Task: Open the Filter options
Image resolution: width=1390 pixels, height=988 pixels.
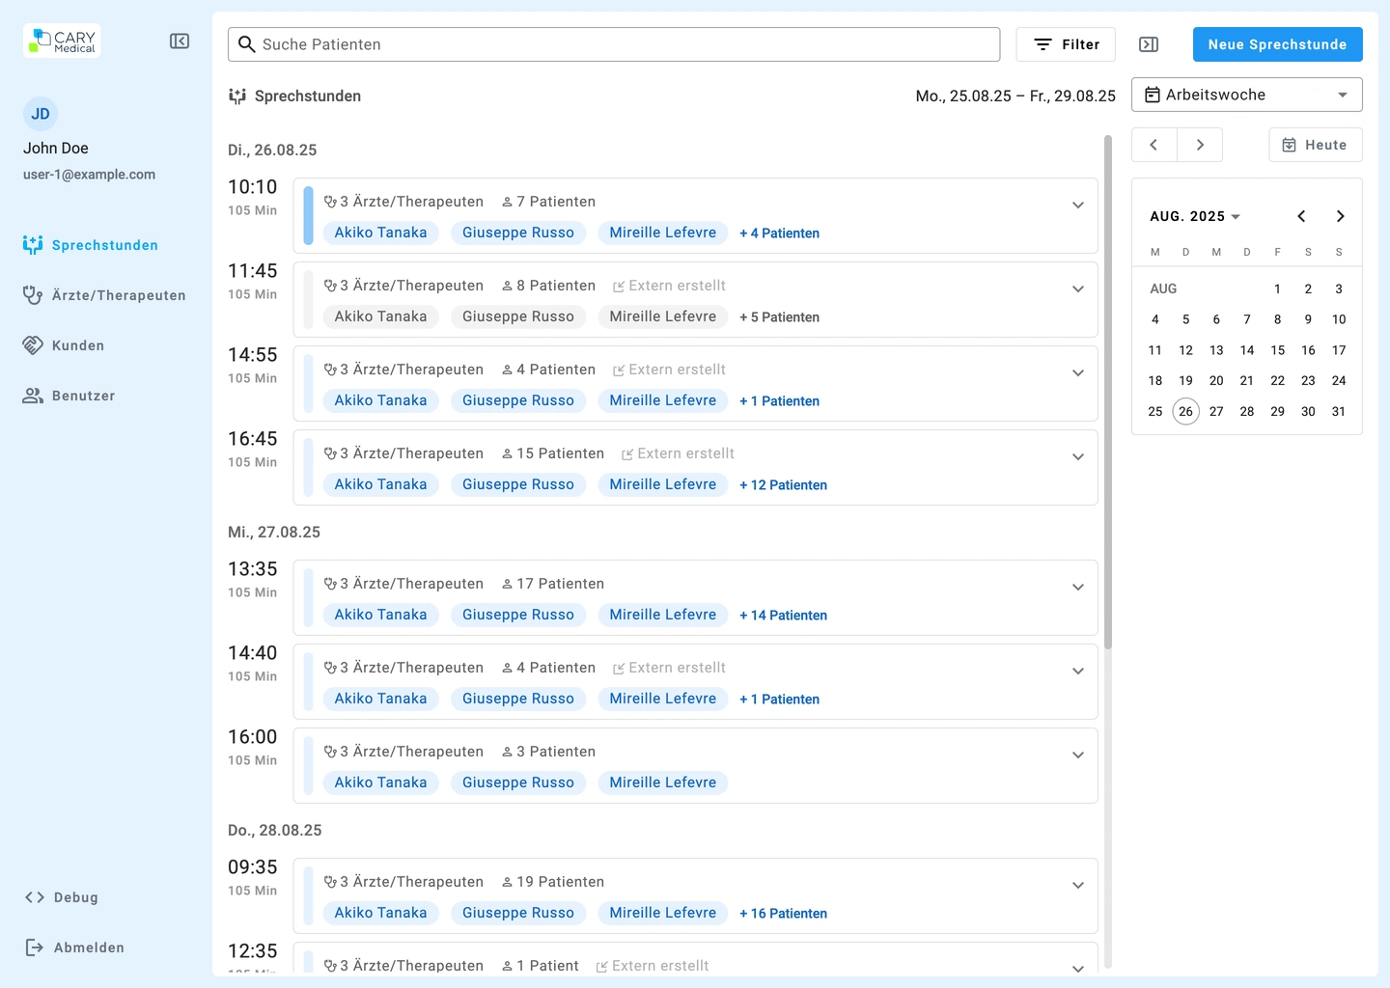Action: pos(1066,44)
